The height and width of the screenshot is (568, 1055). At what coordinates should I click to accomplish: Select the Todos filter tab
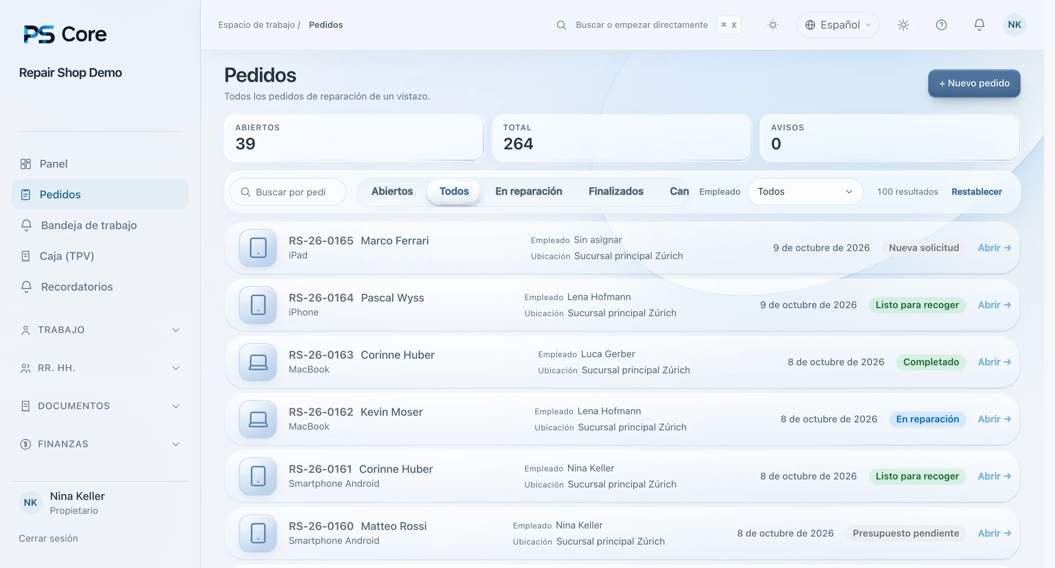coord(454,191)
